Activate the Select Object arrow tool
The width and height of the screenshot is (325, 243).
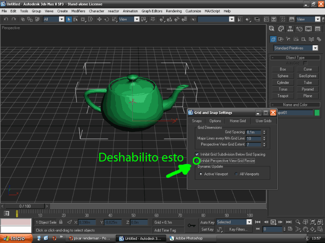point(69,19)
